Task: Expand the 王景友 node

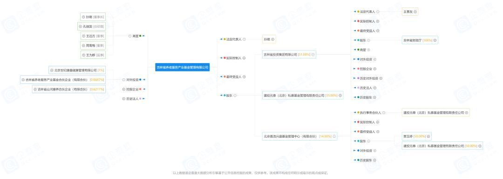Action: coord(415,12)
